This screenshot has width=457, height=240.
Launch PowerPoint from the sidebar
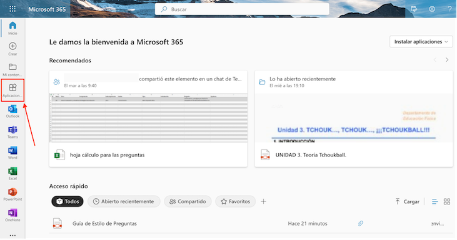(x=13, y=194)
